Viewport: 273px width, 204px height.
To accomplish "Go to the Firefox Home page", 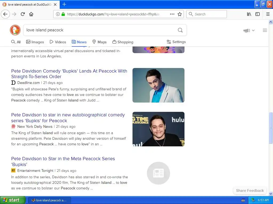I will point(31,14).
